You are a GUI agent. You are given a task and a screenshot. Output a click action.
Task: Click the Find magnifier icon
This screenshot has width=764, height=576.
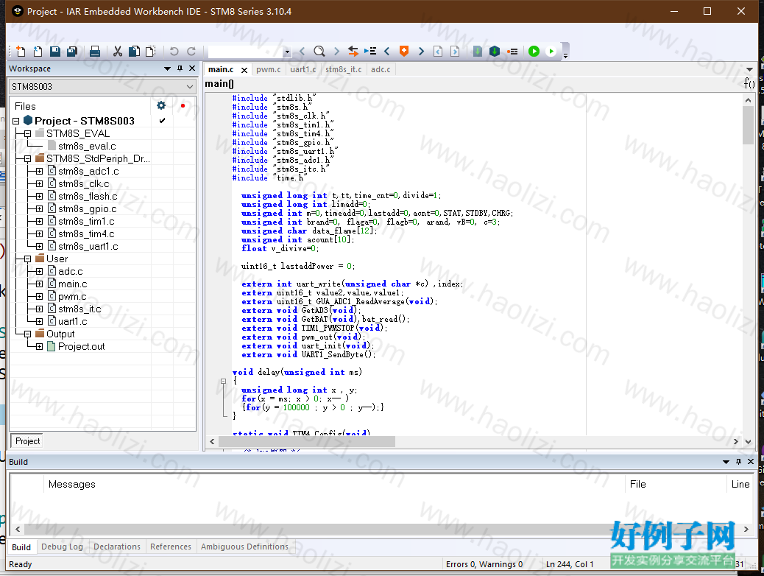pyautogui.click(x=319, y=52)
